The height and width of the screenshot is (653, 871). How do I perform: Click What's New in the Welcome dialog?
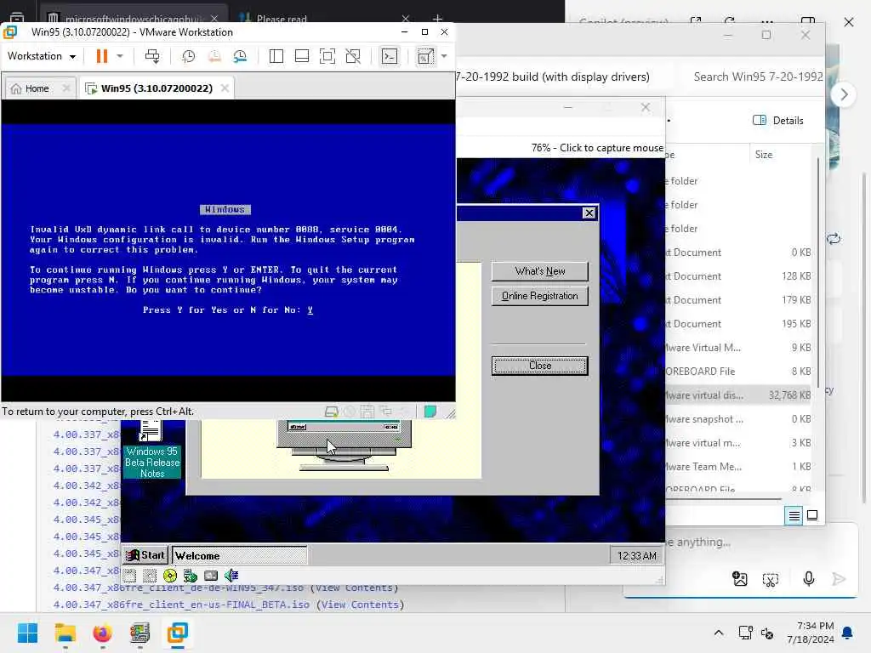pos(540,271)
